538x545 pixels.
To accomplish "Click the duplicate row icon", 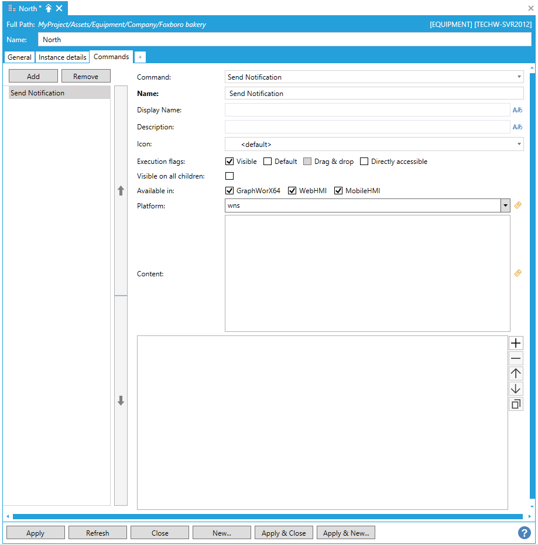I will point(516,405).
